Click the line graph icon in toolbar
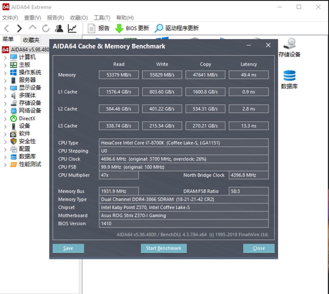 [72, 28]
